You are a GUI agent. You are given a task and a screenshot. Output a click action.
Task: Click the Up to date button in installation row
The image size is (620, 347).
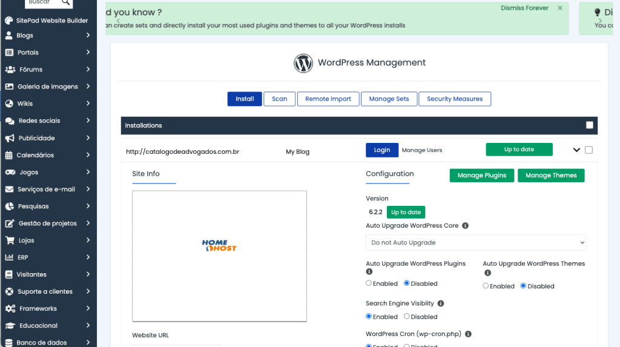(x=519, y=149)
